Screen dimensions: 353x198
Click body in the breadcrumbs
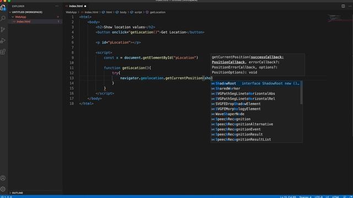[x=123, y=12]
